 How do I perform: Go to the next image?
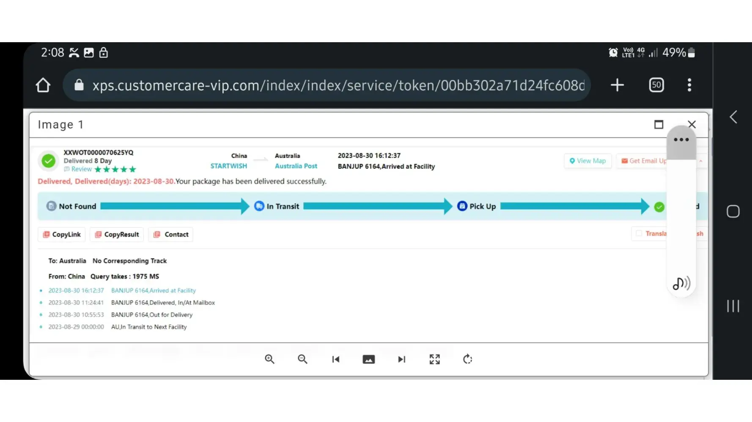click(x=401, y=359)
